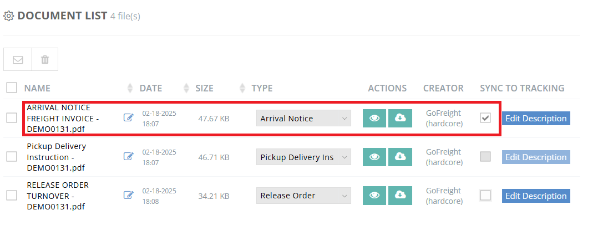This screenshot has height=246, width=593.
Task: Open the Pickup Delivery Ins type dropdown
Action: point(303,157)
